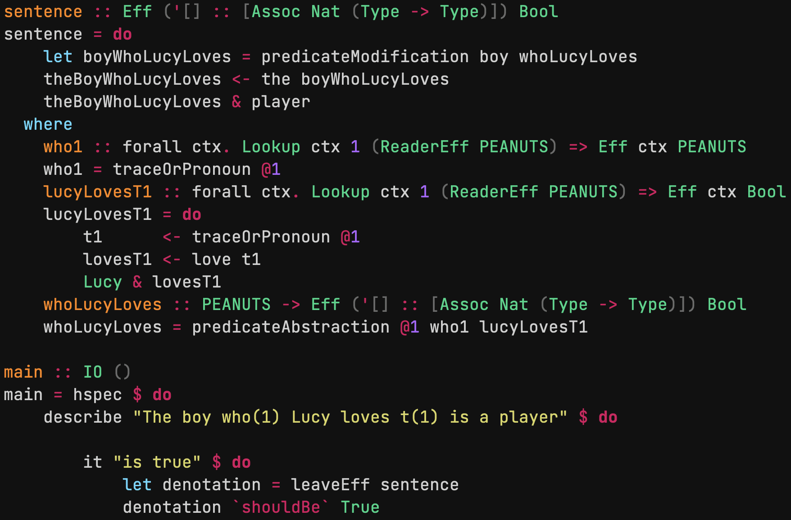Click 'leaveEff' in the denotation line
The image size is (791, 520).
330,484
